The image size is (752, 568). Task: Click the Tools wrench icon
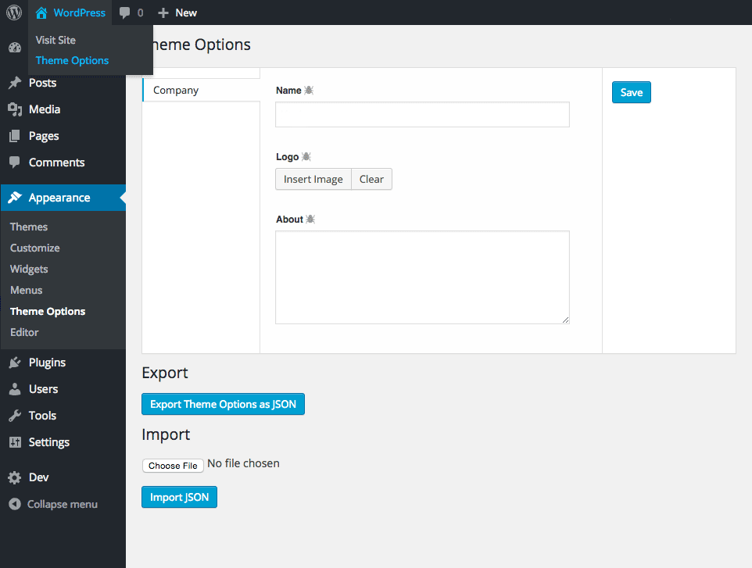[x=15, y=416]
